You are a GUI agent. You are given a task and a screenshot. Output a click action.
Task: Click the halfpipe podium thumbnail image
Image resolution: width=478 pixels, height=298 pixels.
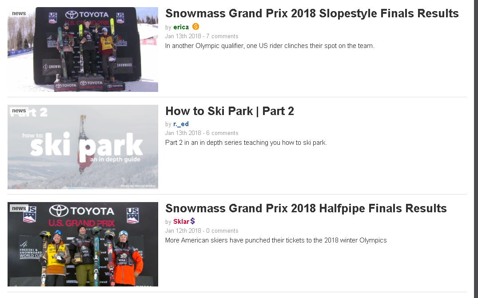(83, 244)
